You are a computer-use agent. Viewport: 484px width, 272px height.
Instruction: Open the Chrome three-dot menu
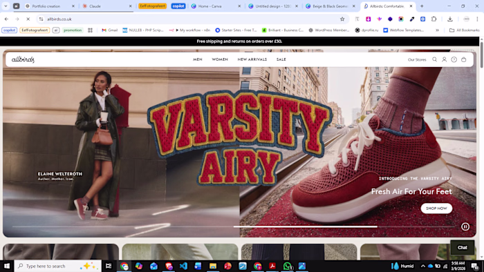(x=477, y=19)
